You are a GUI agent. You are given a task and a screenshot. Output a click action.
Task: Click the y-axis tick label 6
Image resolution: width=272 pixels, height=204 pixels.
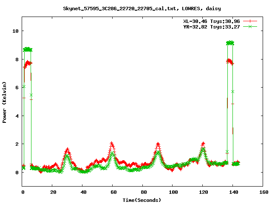pos(17,88)
